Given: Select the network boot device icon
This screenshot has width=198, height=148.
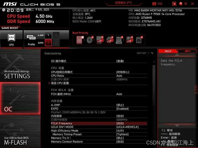Looking at the screenshot, I should 139,40.
